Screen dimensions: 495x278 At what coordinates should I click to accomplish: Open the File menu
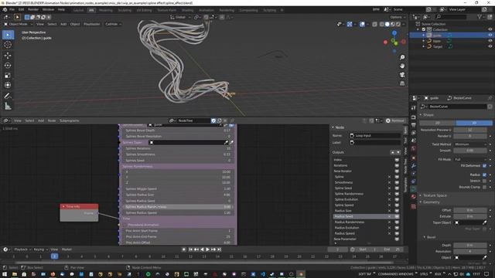pos(12,9)
